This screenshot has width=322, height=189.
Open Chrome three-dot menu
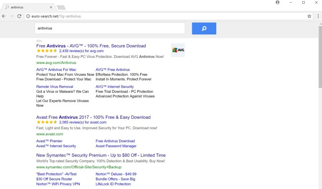click(x=318, y=16)
